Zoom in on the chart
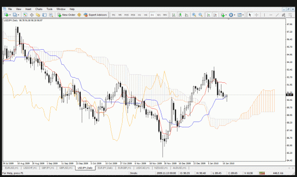The width and height of the screenshot is (297, 177). [x=194, y=15]
